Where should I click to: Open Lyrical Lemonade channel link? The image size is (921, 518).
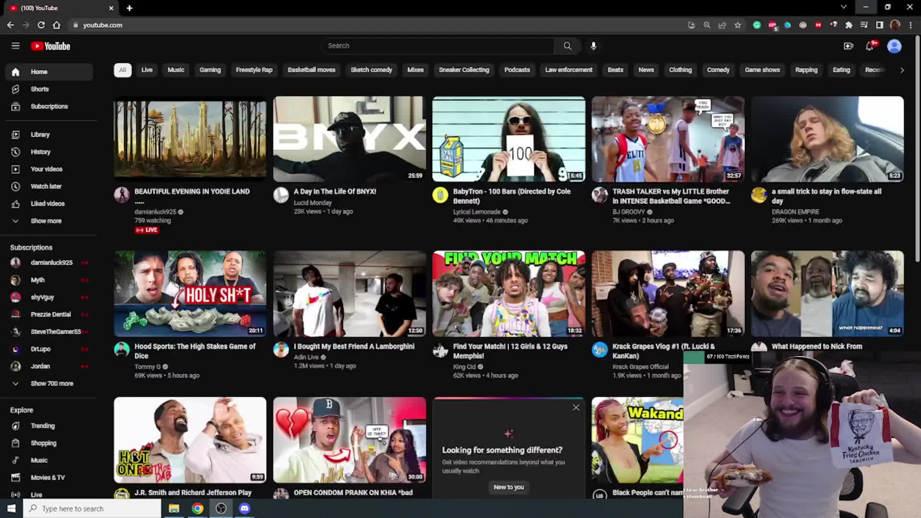(x=477, y=212)
